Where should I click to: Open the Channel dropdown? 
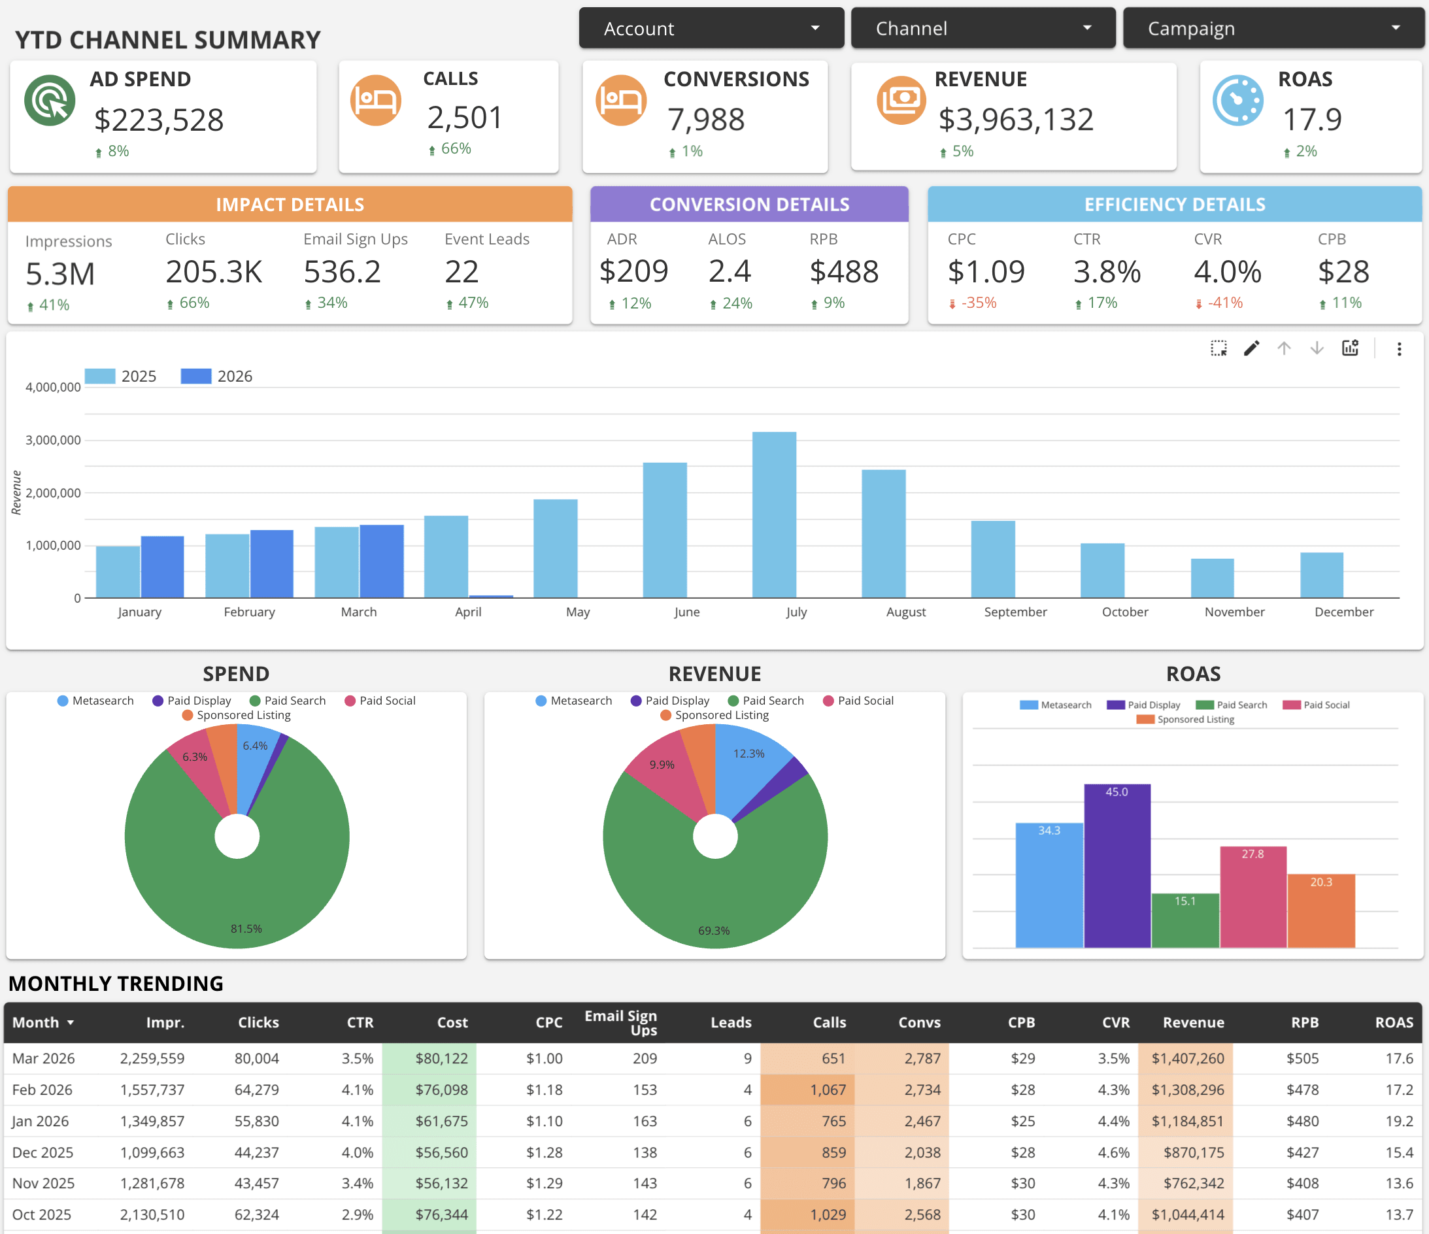click(982, 27)
